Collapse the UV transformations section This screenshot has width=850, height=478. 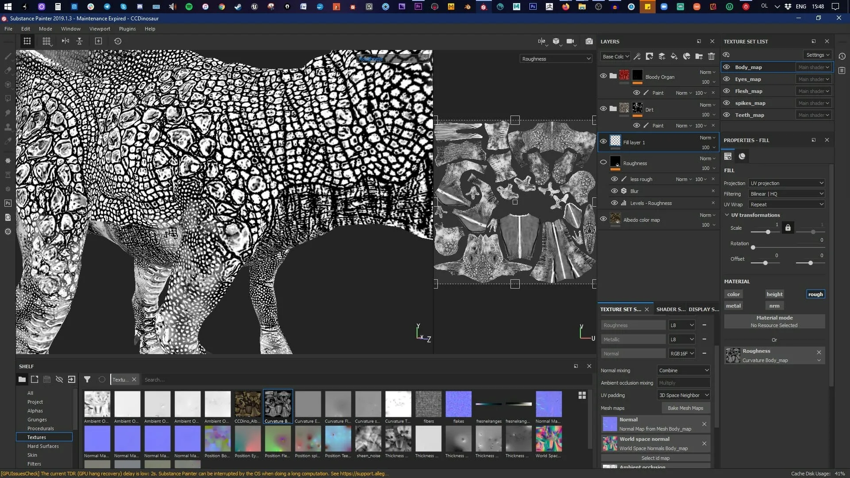727,215
